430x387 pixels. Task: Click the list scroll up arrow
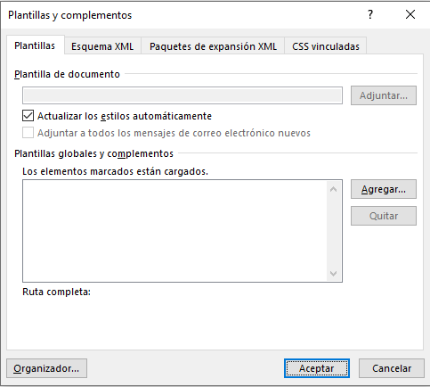click(334, 189)
